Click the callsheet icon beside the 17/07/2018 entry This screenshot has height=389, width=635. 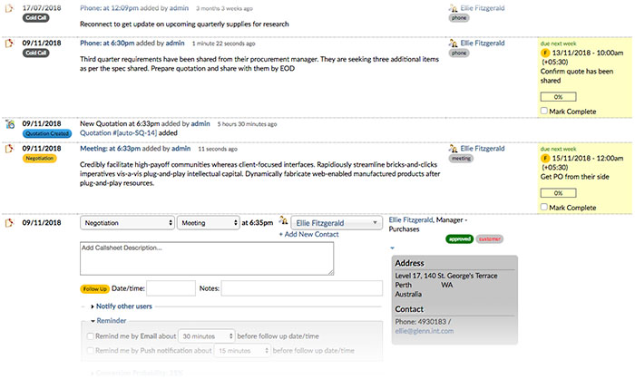[9, 7]
